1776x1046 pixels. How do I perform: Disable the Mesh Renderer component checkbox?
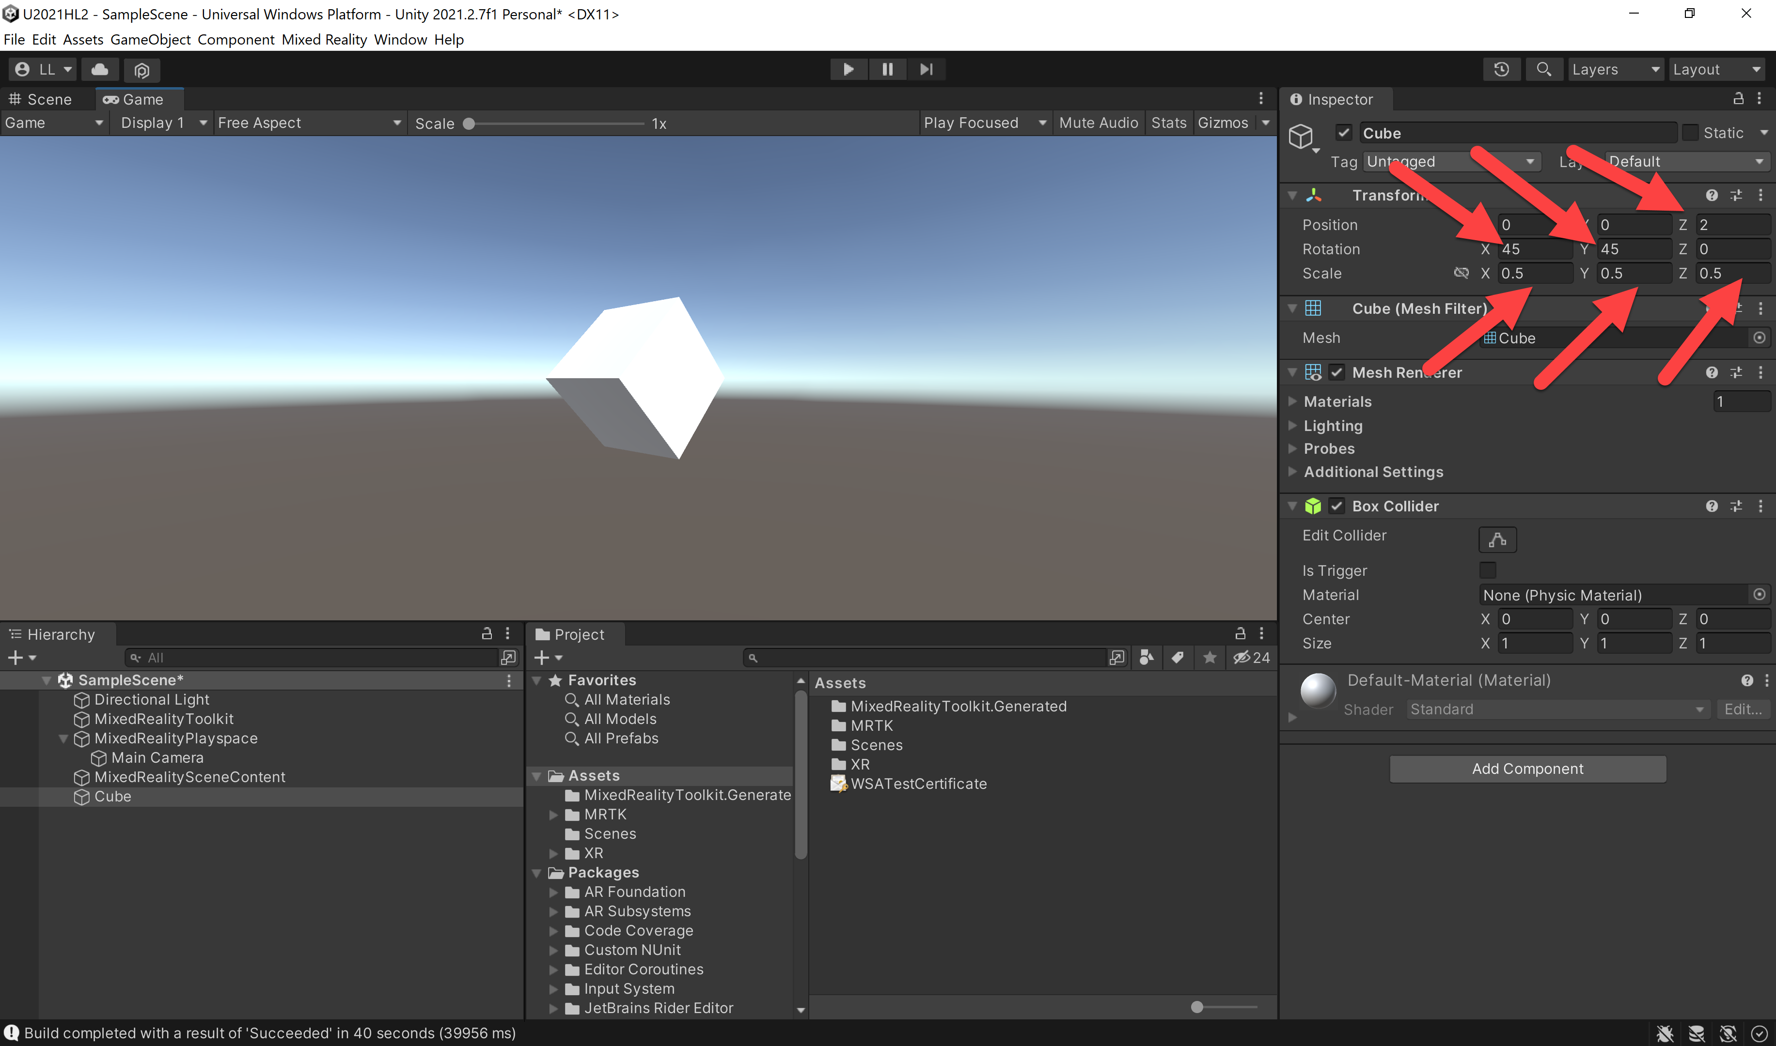point(1336,372)
